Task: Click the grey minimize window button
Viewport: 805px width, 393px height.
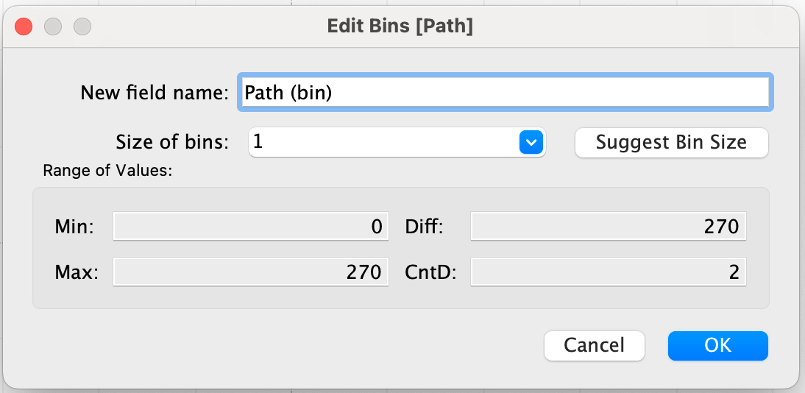Action: [x=53, y=27]
